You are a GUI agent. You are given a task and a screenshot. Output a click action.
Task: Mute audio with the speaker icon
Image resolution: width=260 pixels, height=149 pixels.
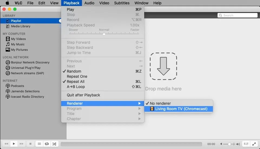tap(221, 144)
